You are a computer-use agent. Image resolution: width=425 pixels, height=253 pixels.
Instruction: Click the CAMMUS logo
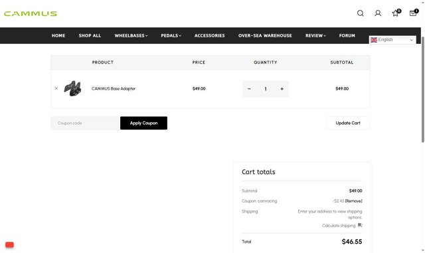pos(31,13)
